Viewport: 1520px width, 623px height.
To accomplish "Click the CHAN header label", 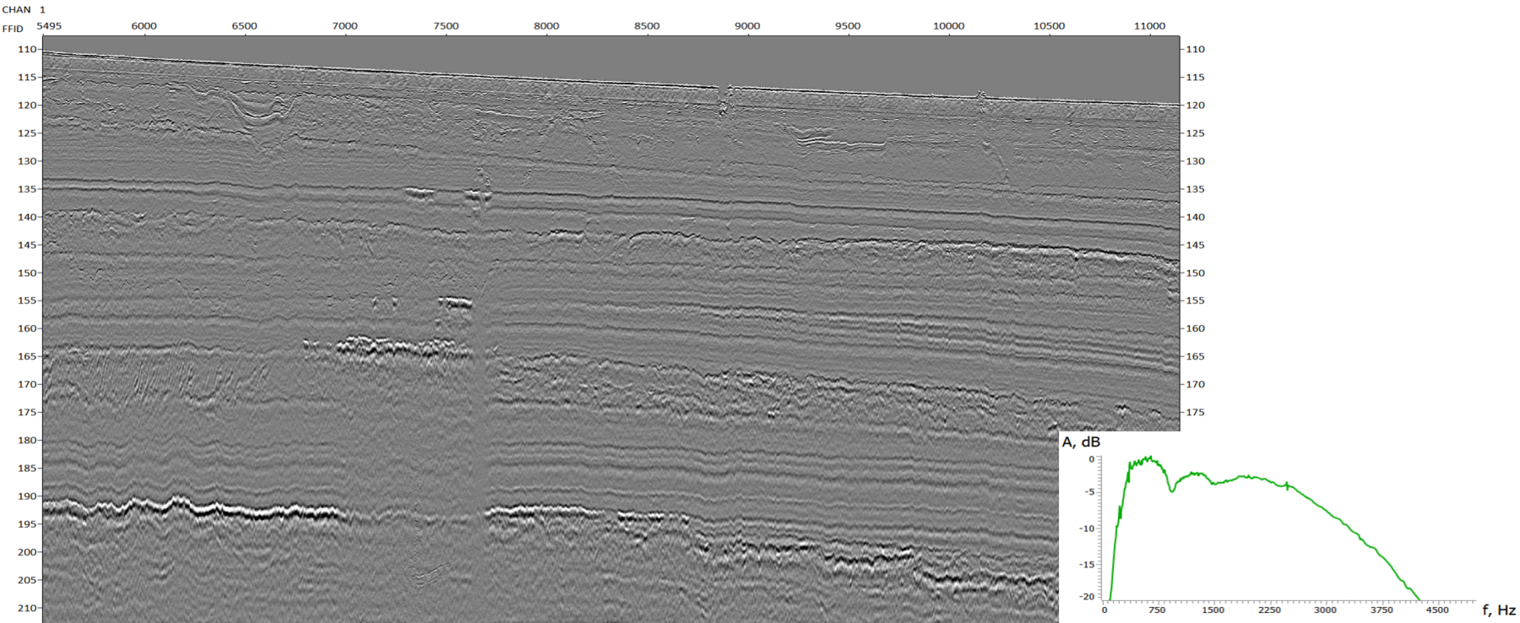I will 17,9.
